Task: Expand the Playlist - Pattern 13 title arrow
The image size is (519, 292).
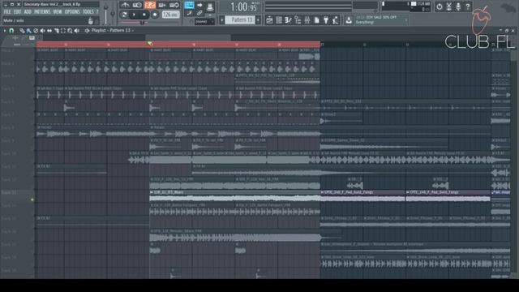Action: coord(133,31)
